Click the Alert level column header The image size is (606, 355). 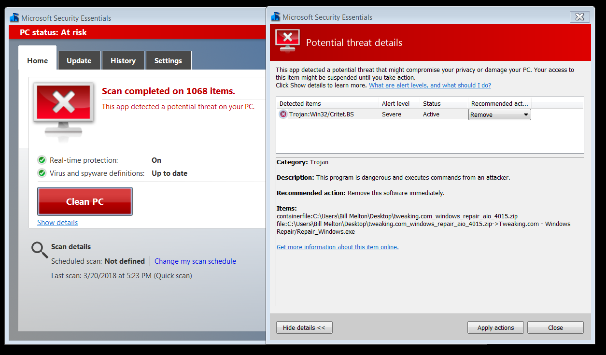(x=396, y=103)
